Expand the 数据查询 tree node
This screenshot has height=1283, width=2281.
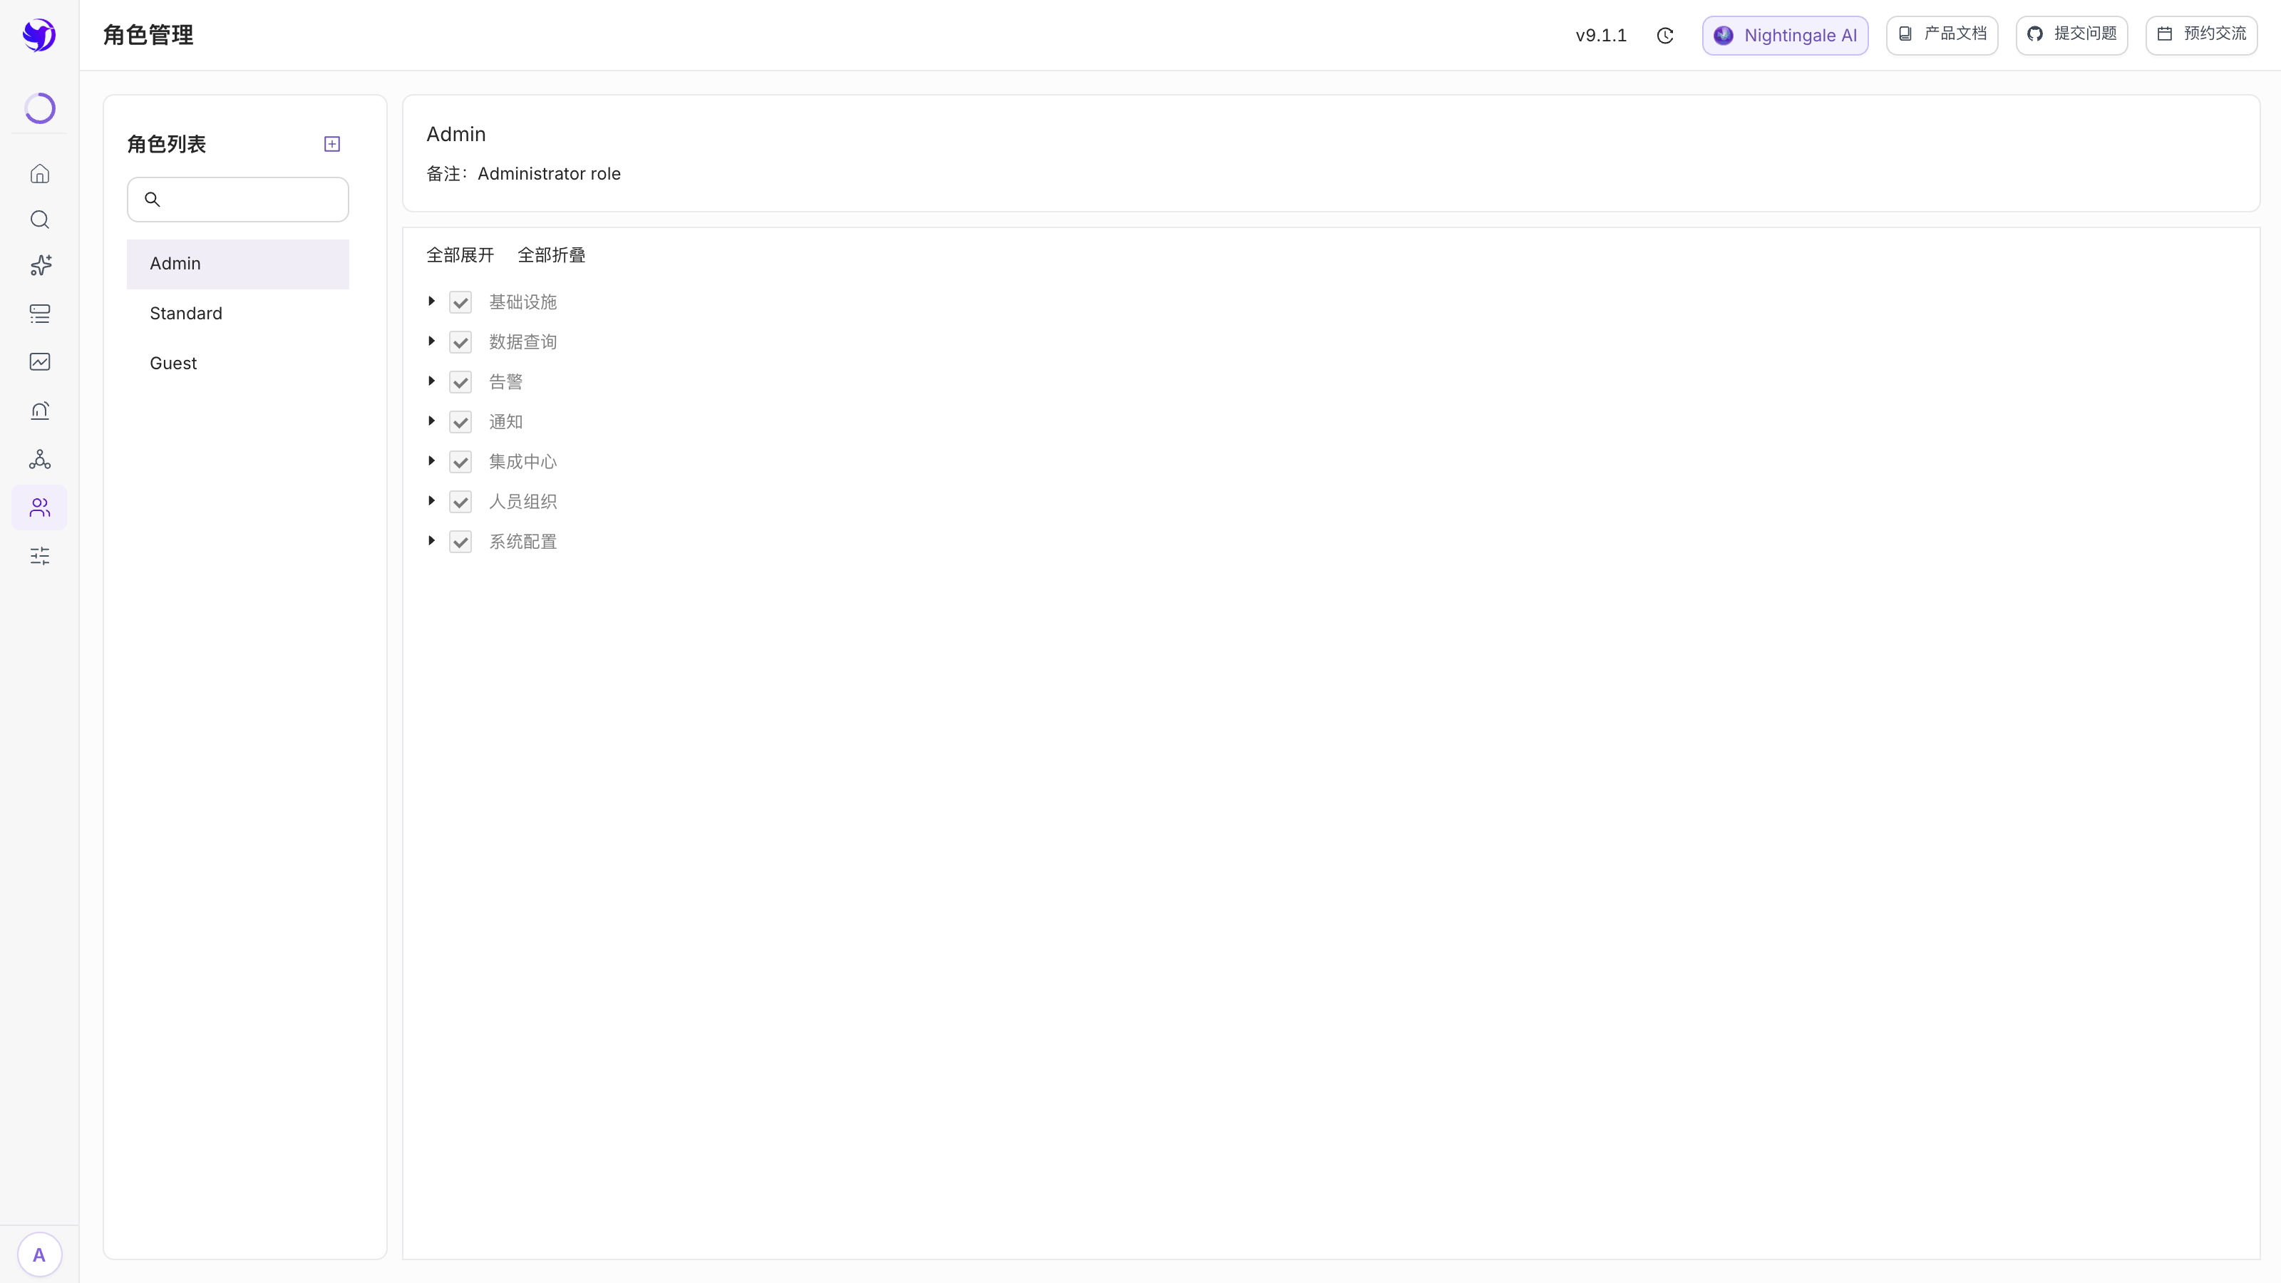tap(431, 341)
